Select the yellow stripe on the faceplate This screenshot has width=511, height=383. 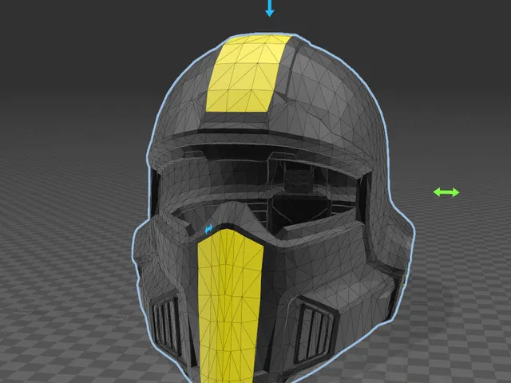[x=229, y=305]
